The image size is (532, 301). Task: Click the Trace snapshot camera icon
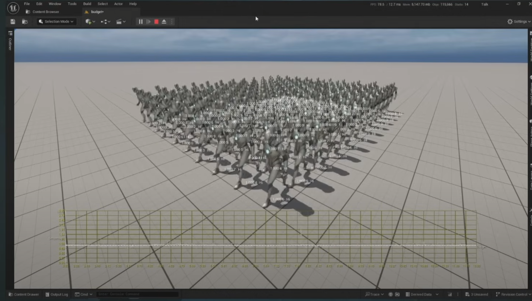397,294
